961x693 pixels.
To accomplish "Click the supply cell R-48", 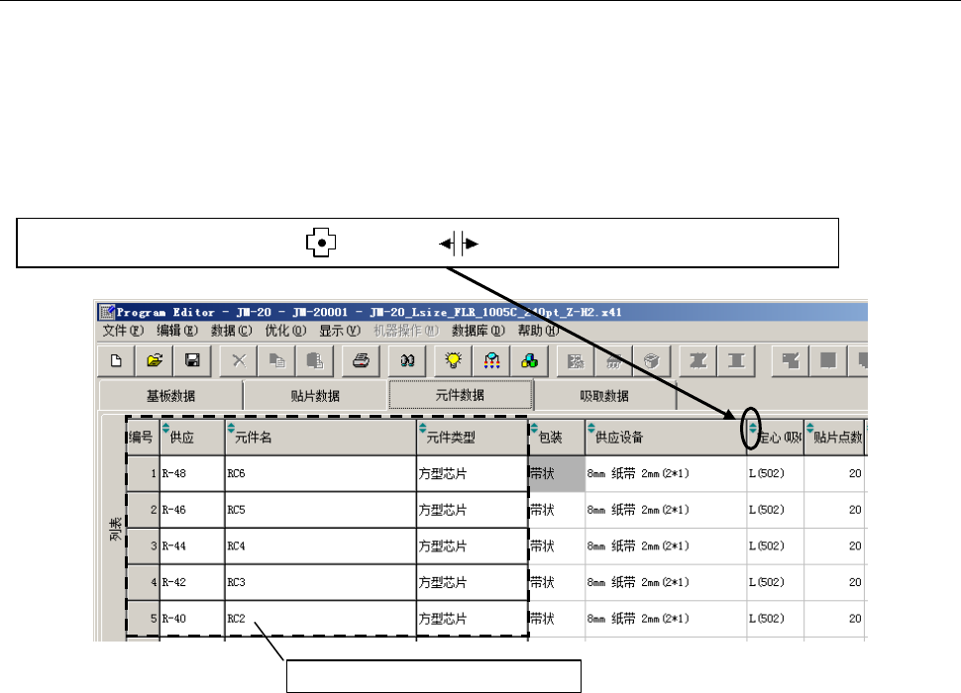I will 192,473.
